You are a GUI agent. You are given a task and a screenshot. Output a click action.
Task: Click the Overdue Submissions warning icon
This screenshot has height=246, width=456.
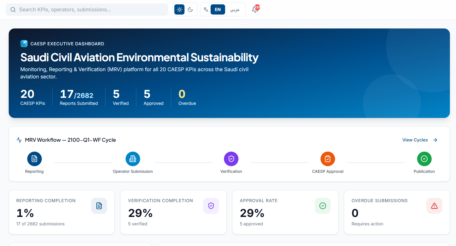point(435,206)
